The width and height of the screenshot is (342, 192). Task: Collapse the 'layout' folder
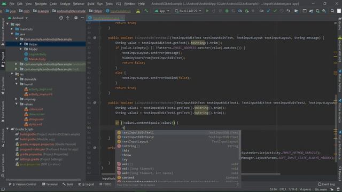[x=17, y=84]
